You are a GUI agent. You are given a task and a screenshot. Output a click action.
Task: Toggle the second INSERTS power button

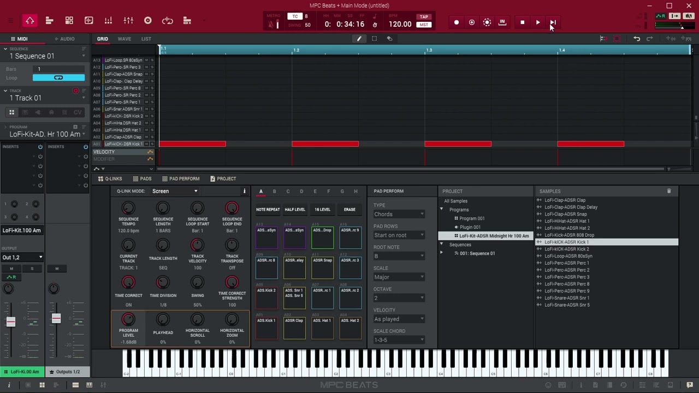coord(86,147)
